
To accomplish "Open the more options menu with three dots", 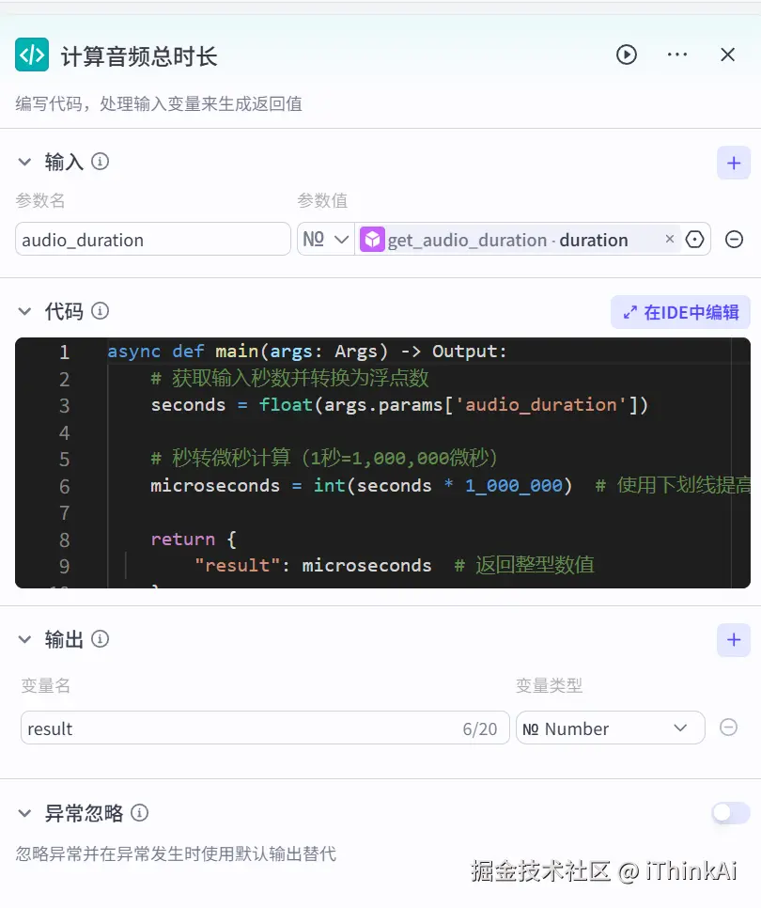I will 676,54.
